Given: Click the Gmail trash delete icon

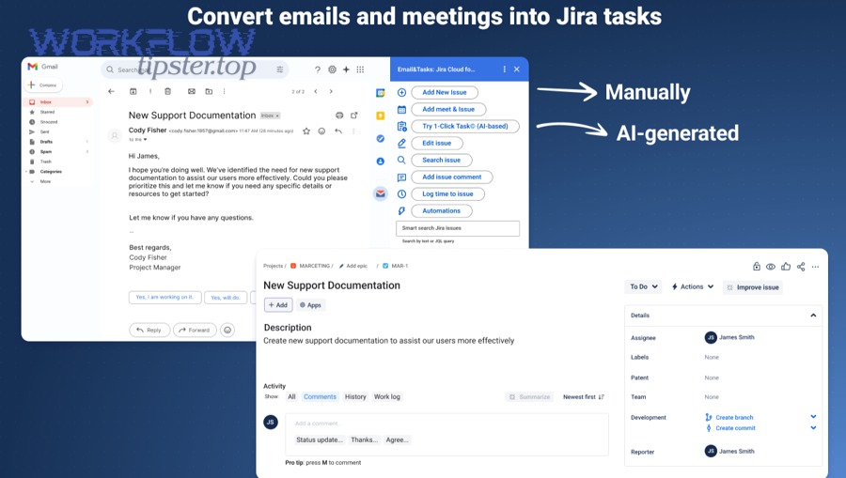Looking at the screenshot, I should (x=167, y=92).
